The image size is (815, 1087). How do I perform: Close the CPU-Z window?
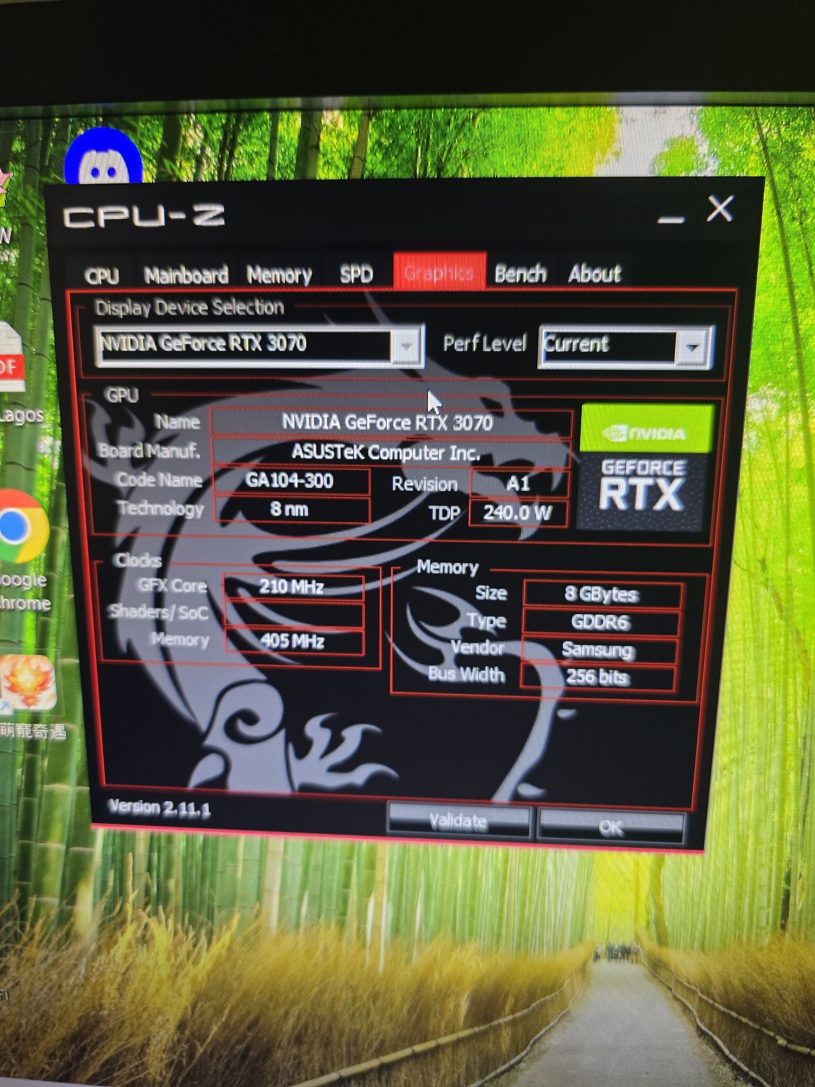720,209
